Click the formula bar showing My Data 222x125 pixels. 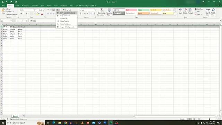125,21
